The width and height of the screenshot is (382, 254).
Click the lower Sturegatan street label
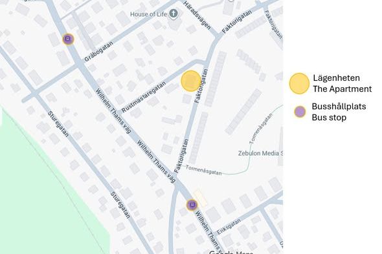click(120, 205)
